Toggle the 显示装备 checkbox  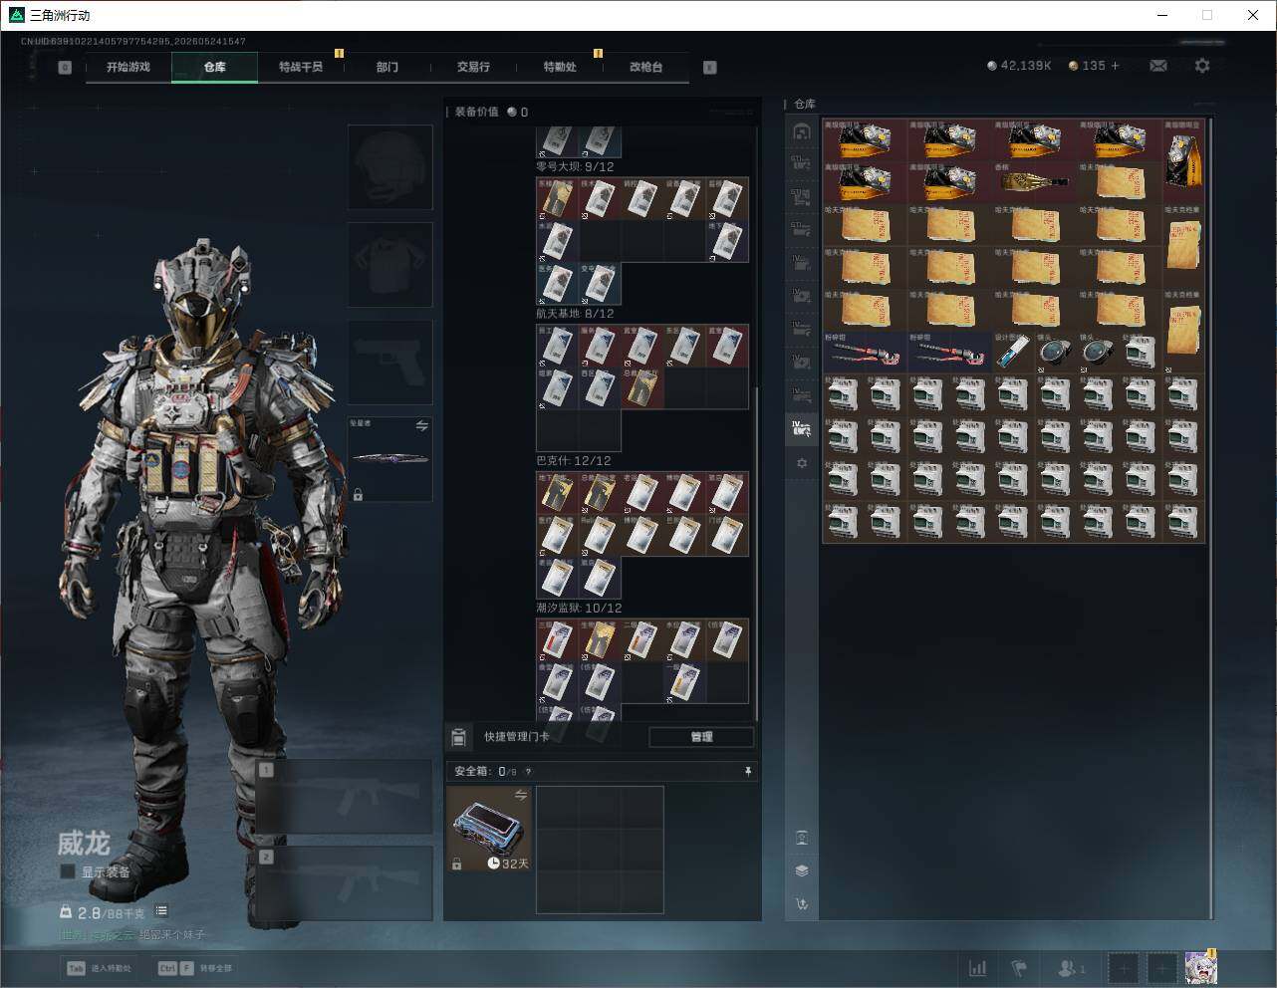click(x=68, y=871)
